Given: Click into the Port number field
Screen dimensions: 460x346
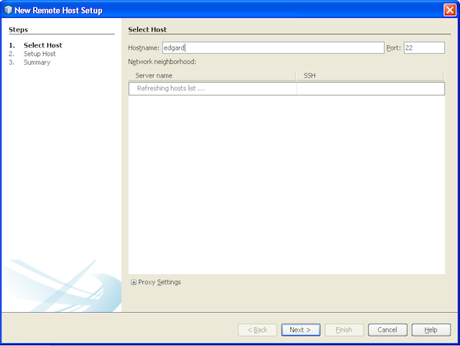Looking at the screenshot, I should [423, 47].
